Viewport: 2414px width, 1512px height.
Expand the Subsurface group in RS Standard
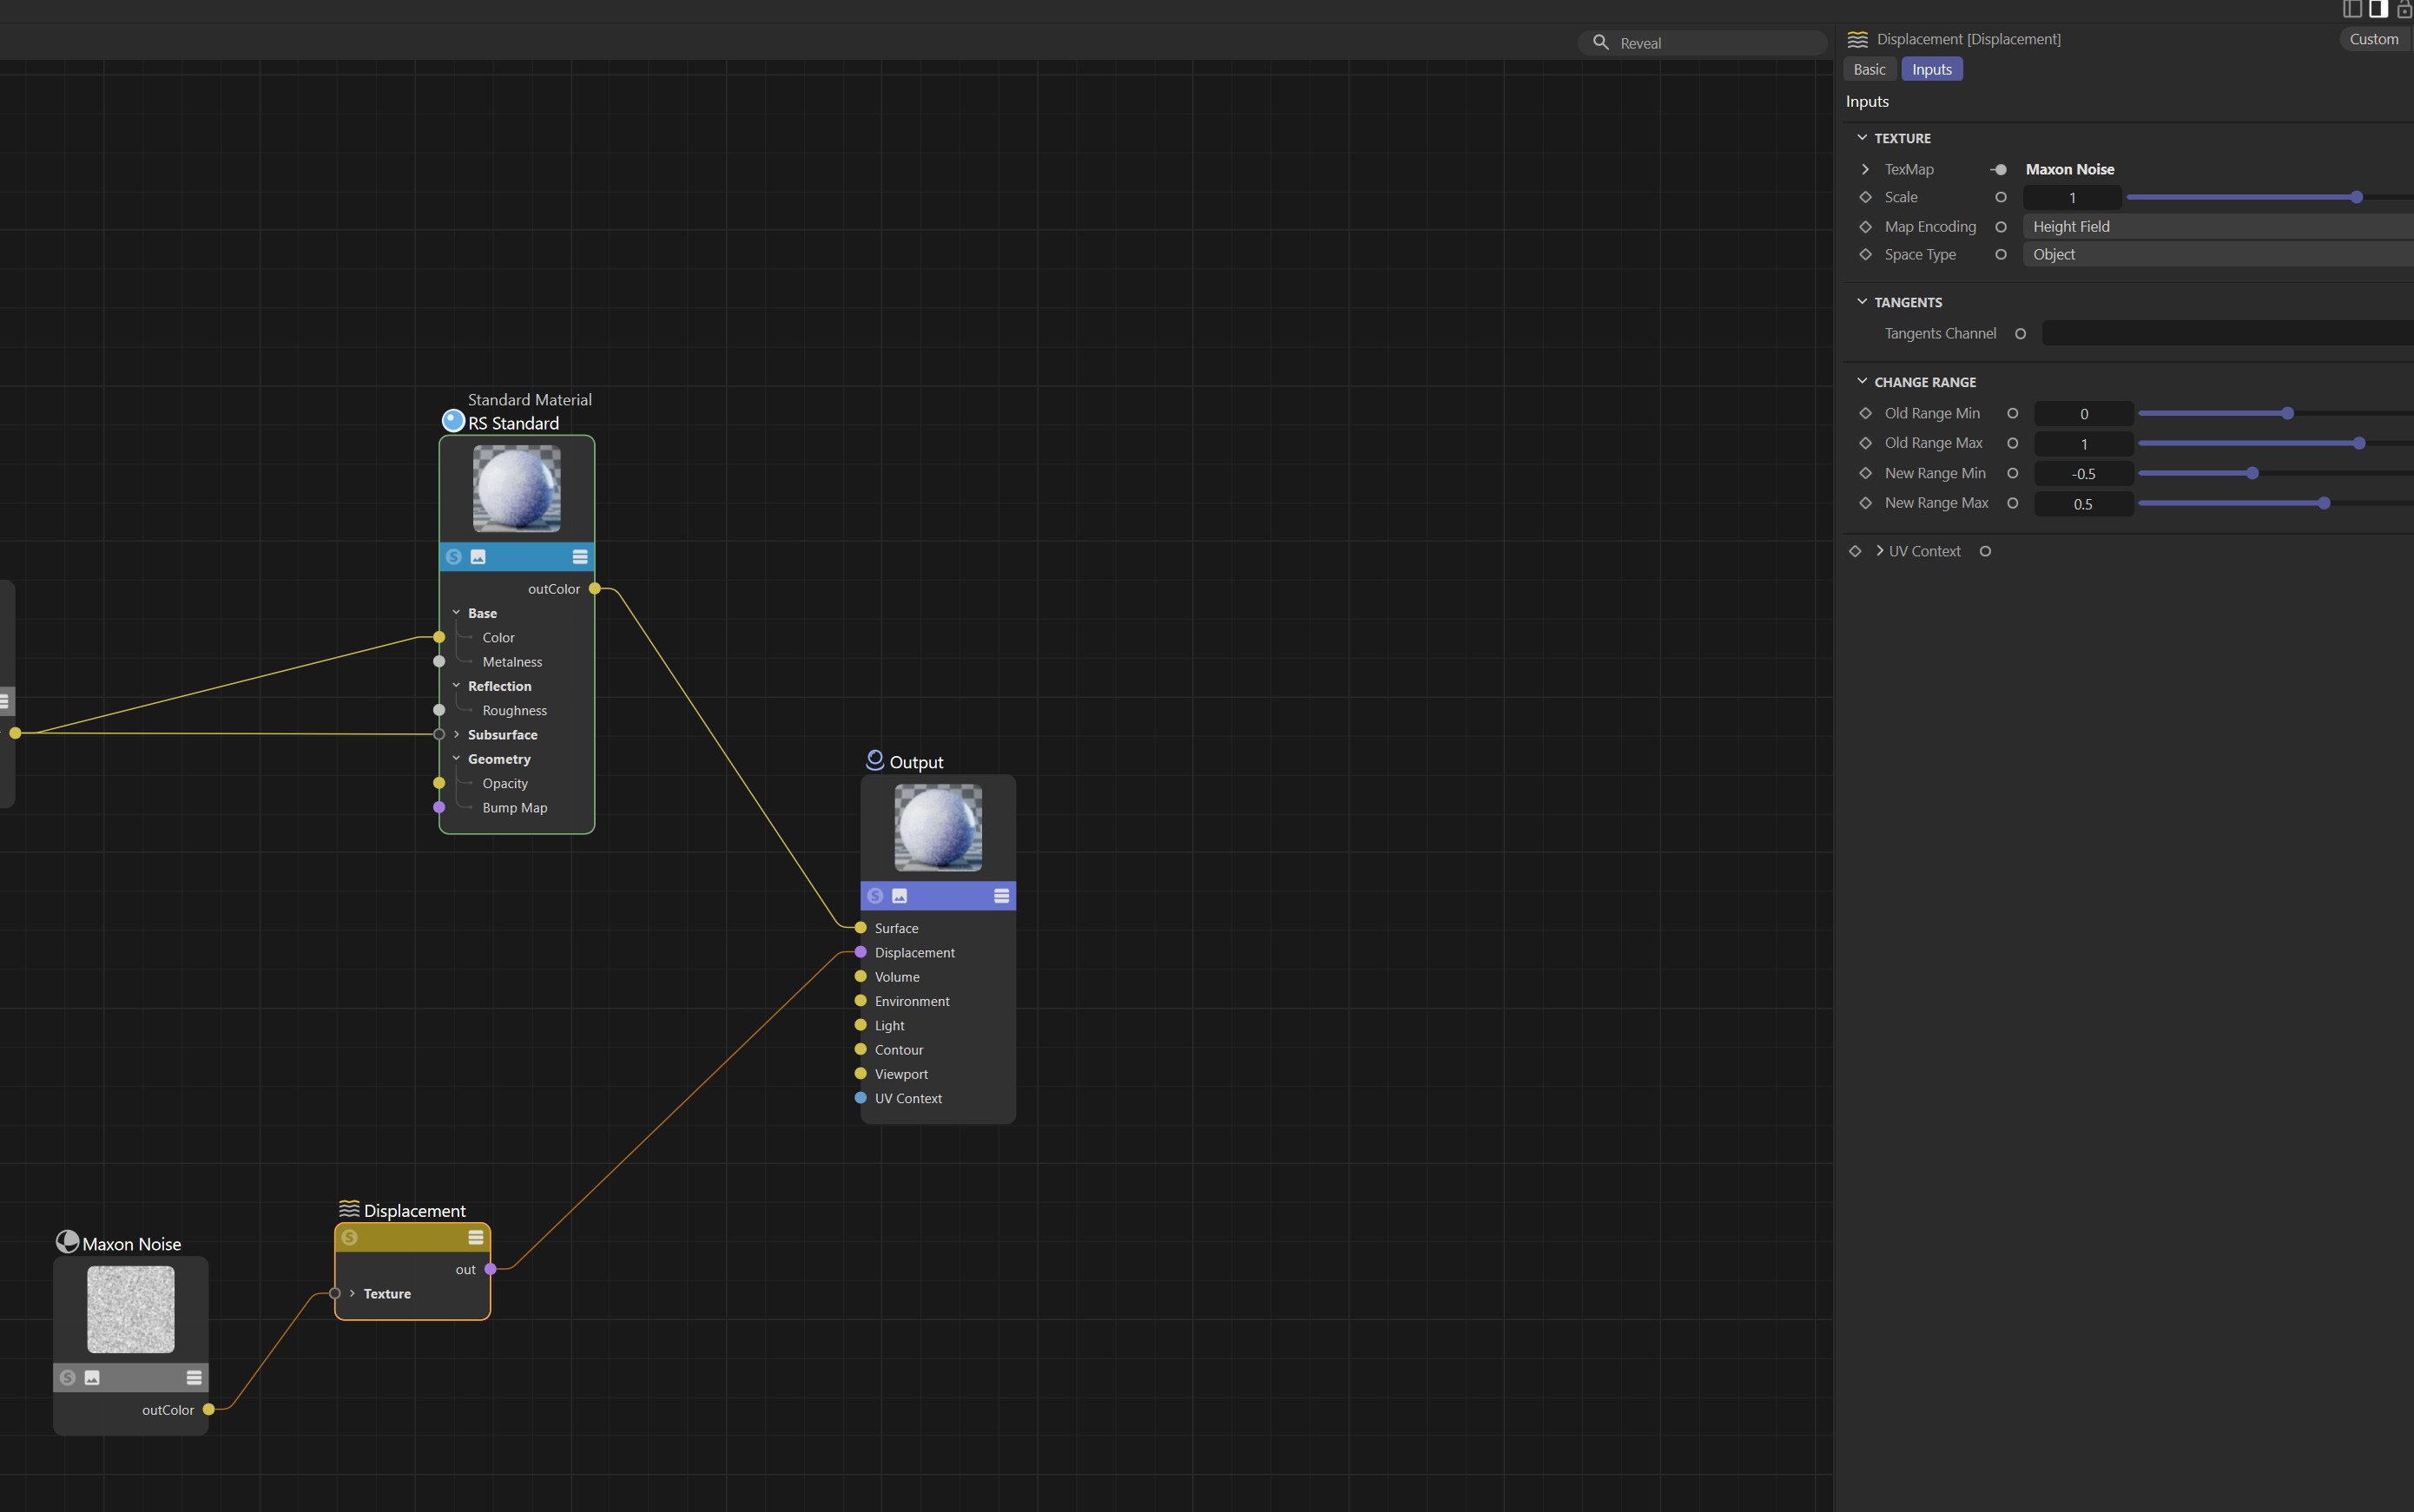point(456,735)
